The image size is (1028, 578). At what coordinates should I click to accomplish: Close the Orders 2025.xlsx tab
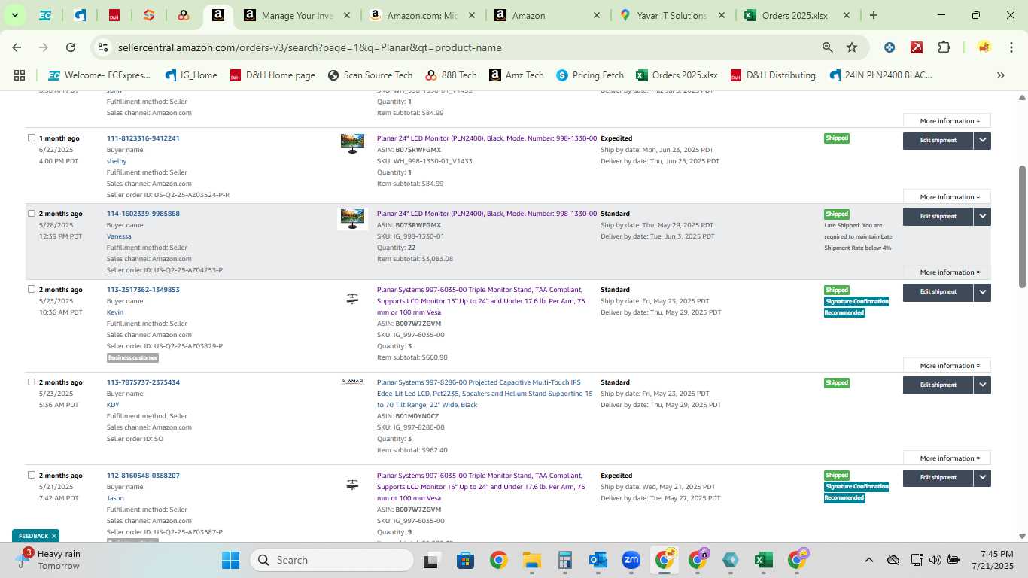coord(846,15)
